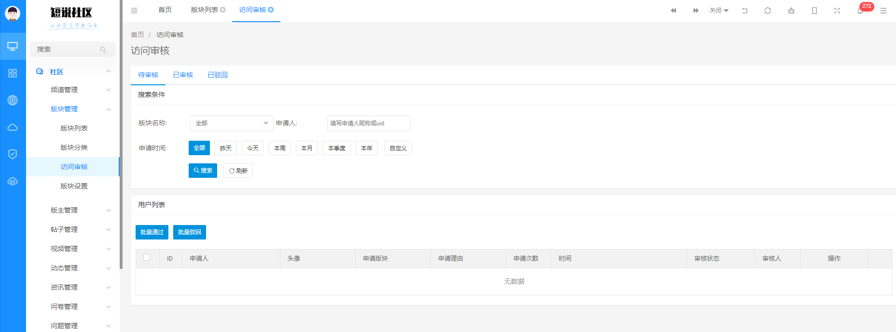This screenshot has width=896, height=332.
Task: Select the 本季度 time filter
Action: pos(337,148)
